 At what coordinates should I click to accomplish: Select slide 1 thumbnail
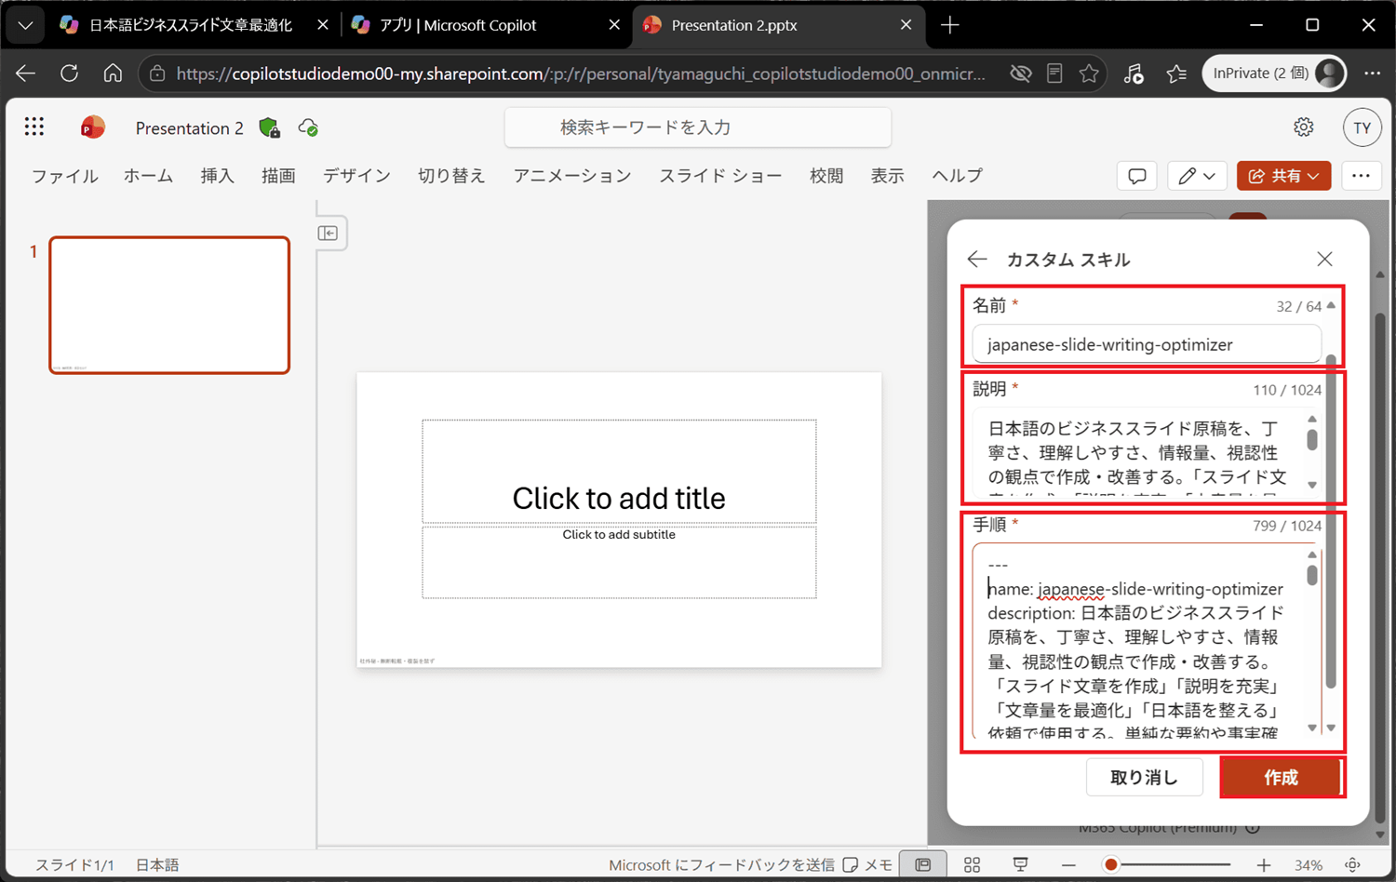pyautogui.click(x=169, y=305)
